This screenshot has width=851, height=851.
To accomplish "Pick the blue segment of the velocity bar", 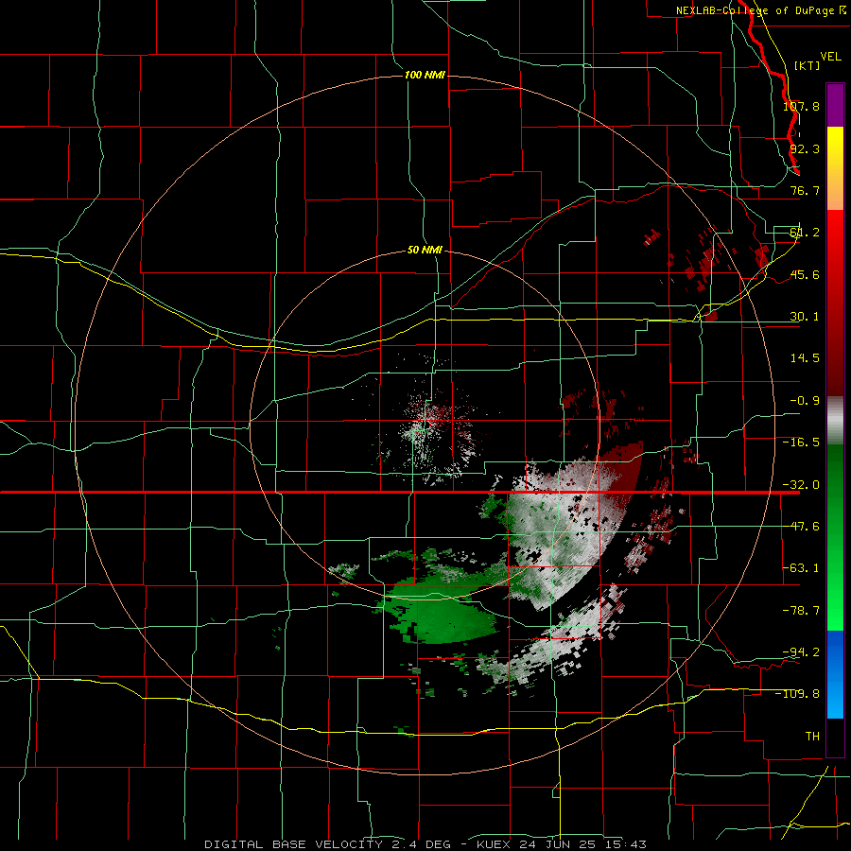I will (835, 674).
